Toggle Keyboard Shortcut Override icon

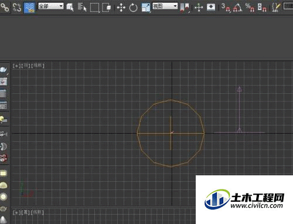click(x=211, y=8)
